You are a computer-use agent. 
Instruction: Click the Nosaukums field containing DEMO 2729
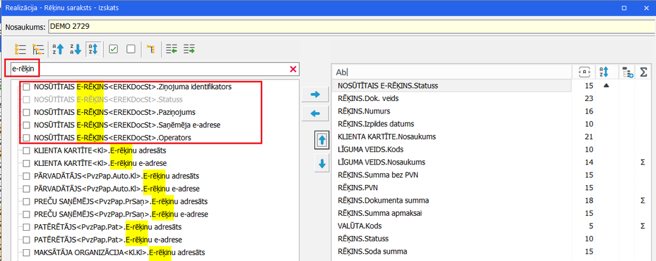tap(351, 26)
